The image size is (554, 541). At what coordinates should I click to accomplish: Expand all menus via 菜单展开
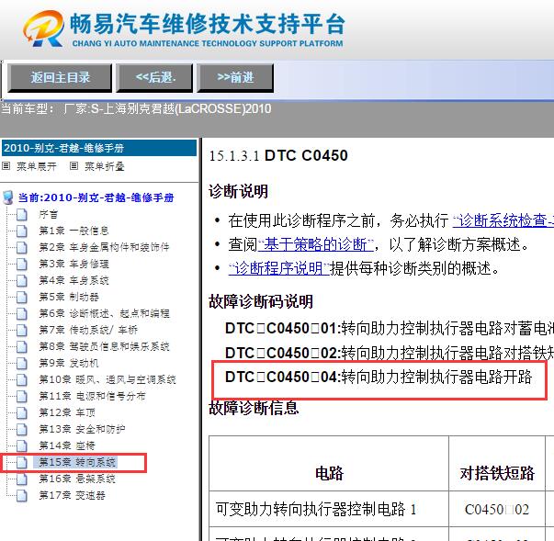(x=37, y=166)
